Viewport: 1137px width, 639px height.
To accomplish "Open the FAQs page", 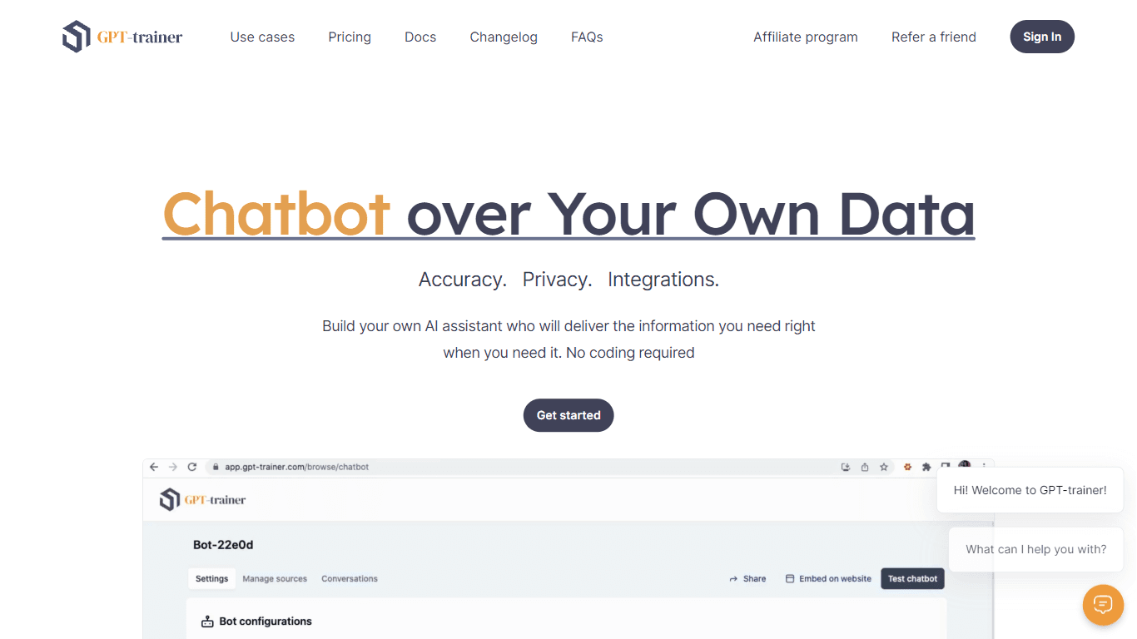I will click(x=587, y=37).
